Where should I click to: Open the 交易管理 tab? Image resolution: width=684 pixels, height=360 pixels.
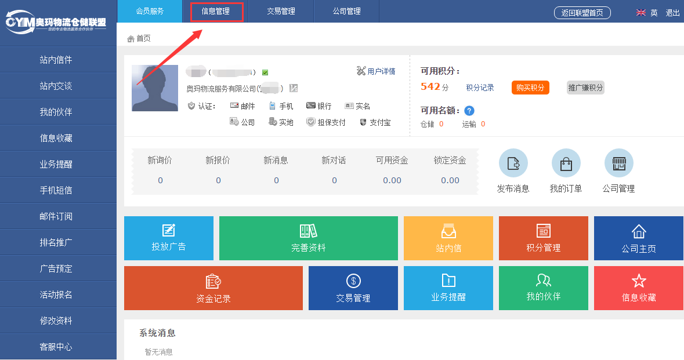click(281, 11)
